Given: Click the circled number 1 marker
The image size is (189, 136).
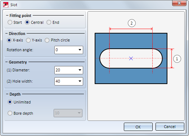Looking at the screenshot, I should [x=177, y=59].
